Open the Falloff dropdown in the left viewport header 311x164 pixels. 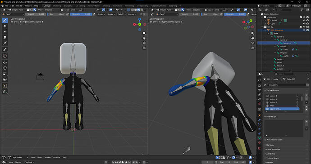pyautogui.click(x=121, y=14)
